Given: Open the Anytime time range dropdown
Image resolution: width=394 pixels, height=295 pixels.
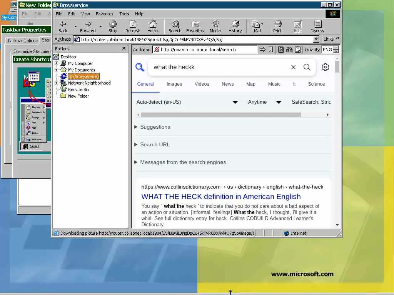Looking at the screenshot, I should coord(265,102).
